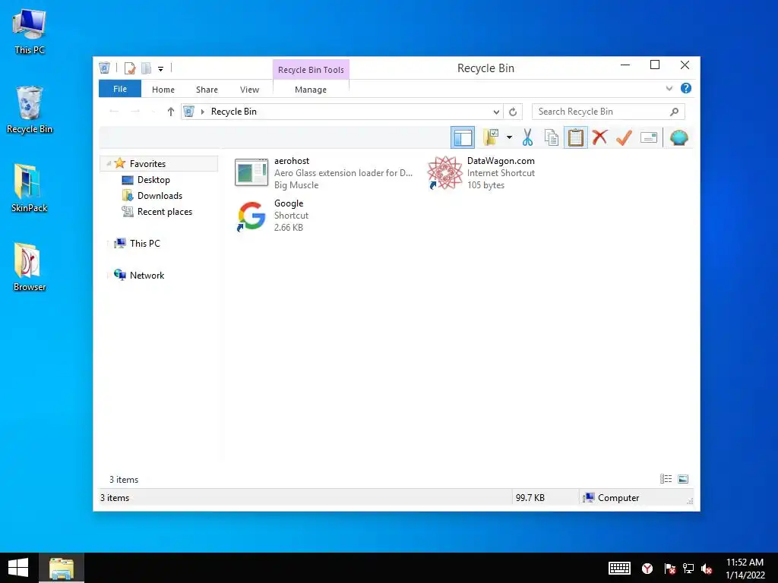Screen dimensions: 778x583
Task: Expand the ribbon using the chevron
Action: coord(669,88)
